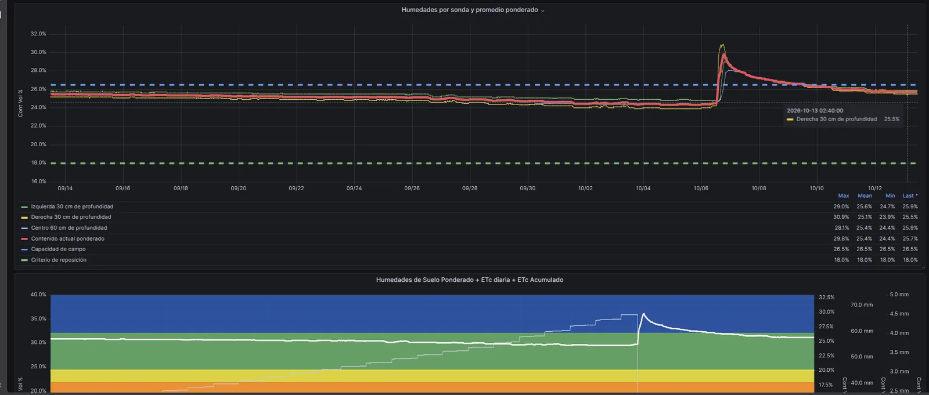929x395 pixels.
Task: Open the Izquierda 30 cm legend color swatch
Action: coord(24,207)
